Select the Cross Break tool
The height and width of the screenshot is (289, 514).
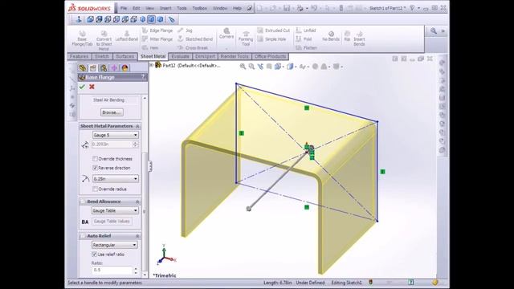pos(193,48)
